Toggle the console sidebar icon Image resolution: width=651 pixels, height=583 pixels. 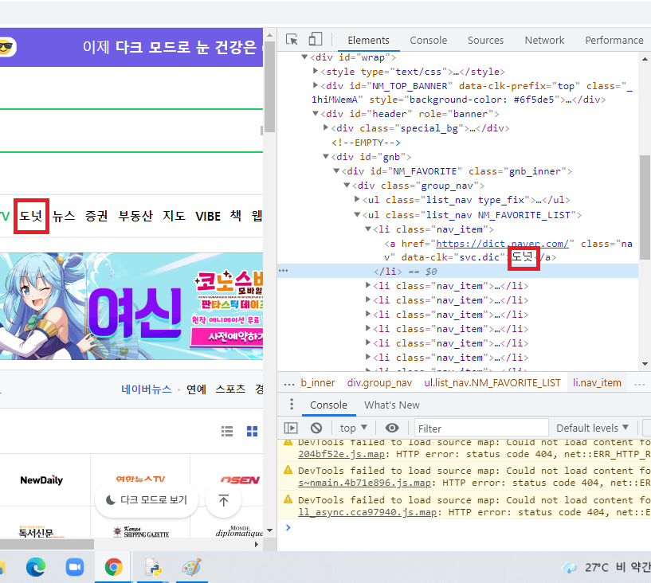[291, 428]
